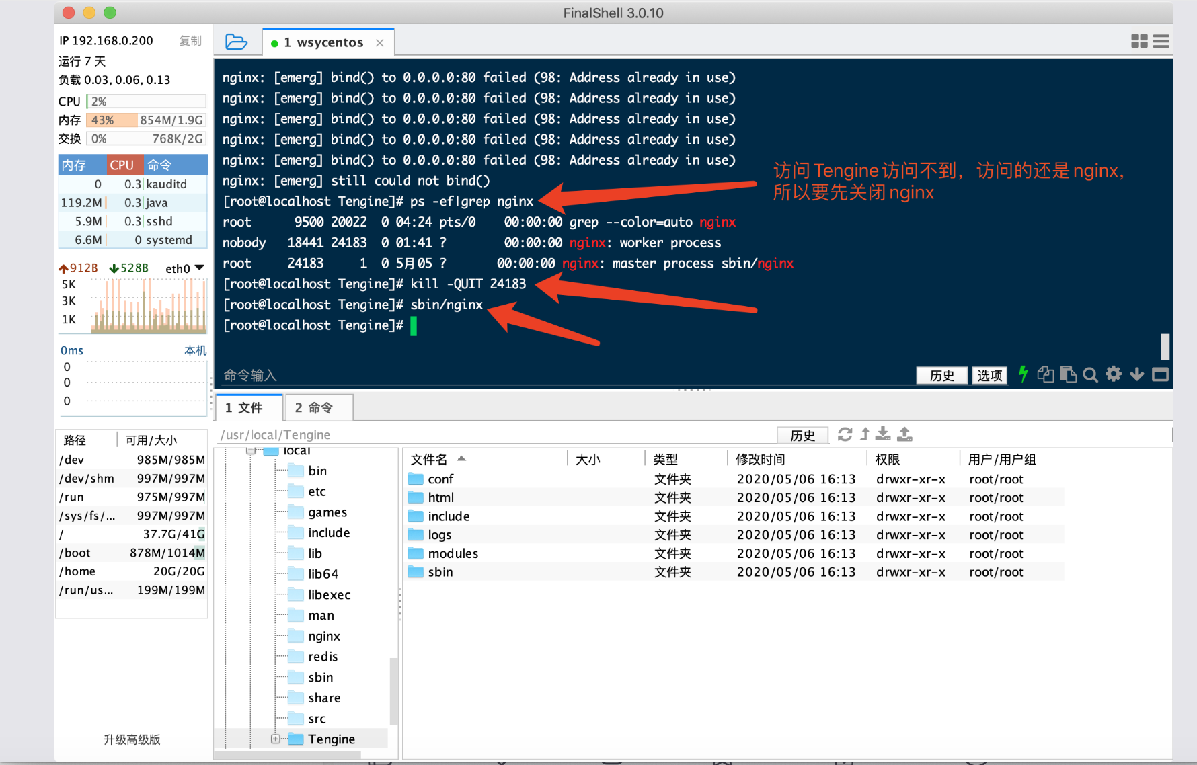Sort by 修改时间 column header
The width and height of the screenshot is (1197, 765).
point(760,459)
